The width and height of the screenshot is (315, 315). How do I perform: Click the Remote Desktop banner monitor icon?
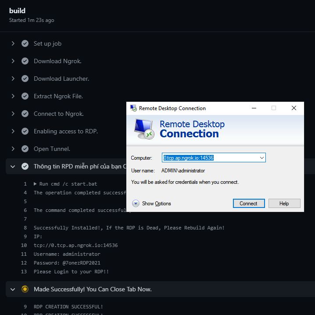(x=144, y=129)
